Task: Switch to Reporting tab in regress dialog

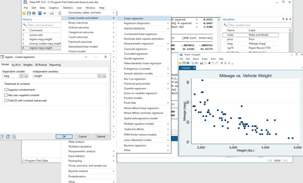Action: (x=55, y=65)
